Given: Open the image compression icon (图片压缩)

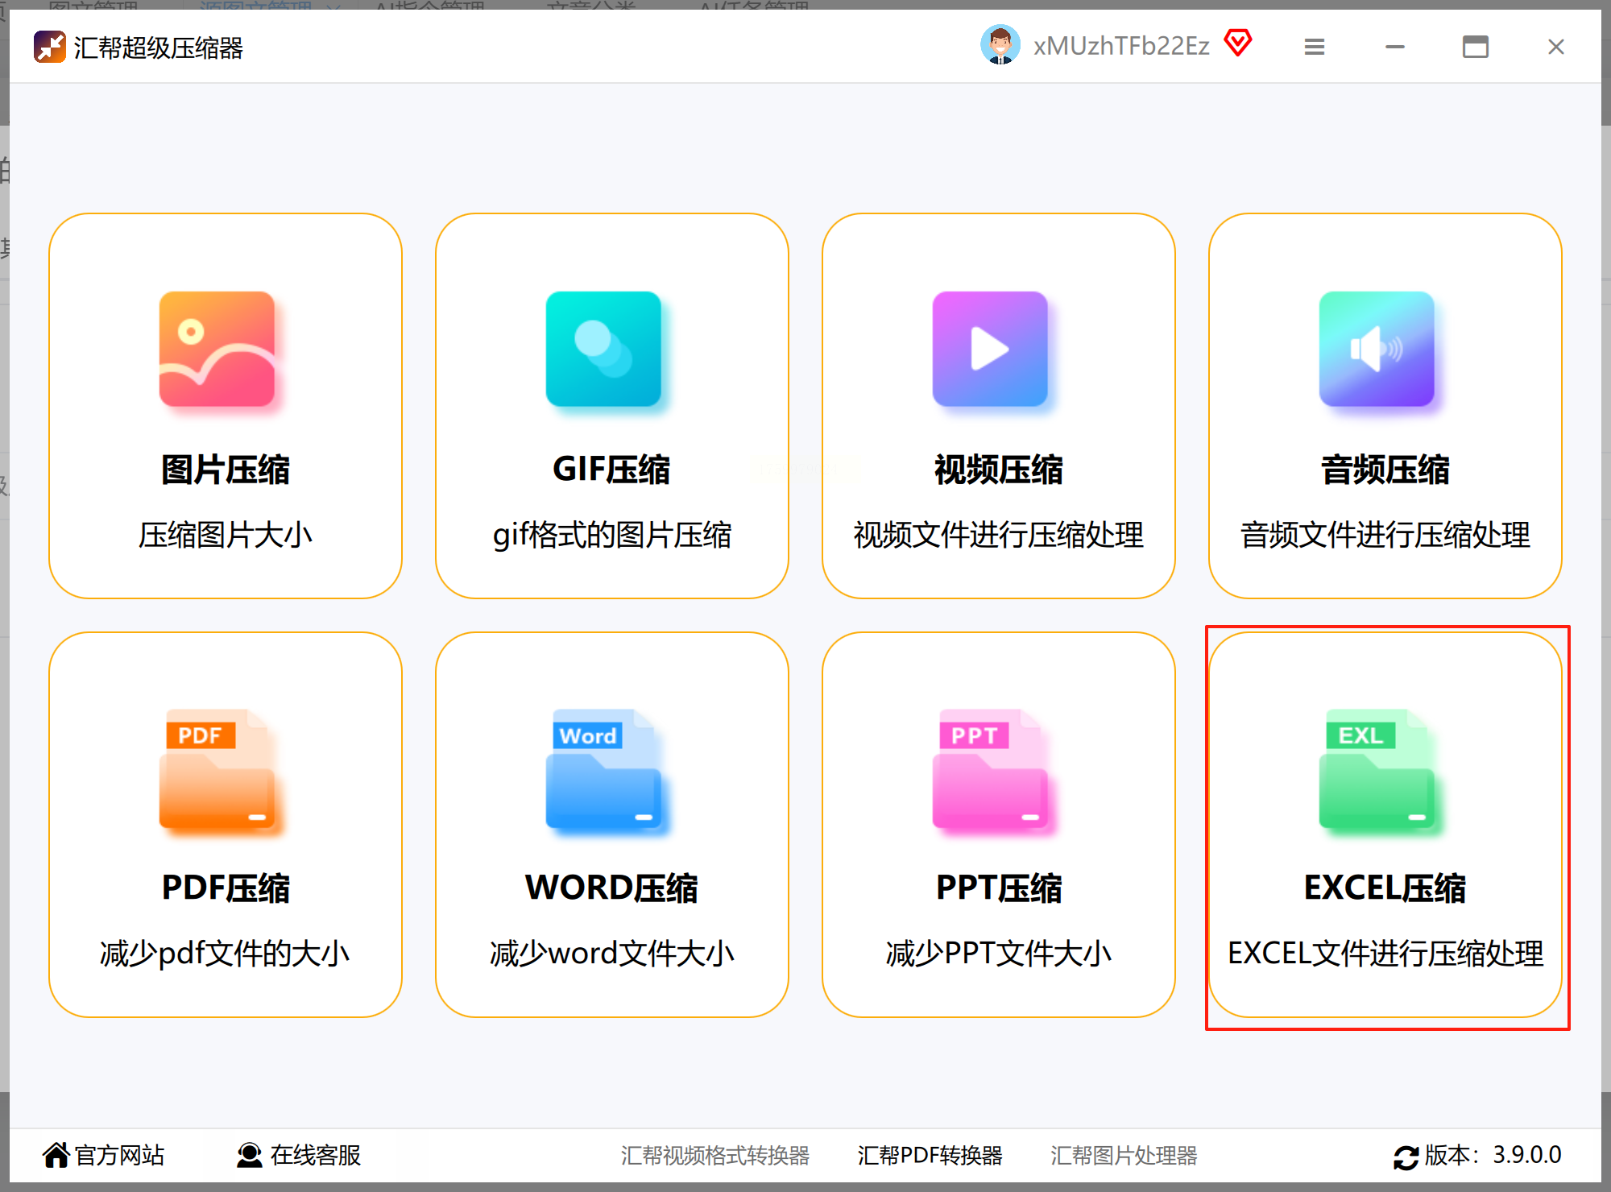Looking at the screenshot, I should 217,350.
